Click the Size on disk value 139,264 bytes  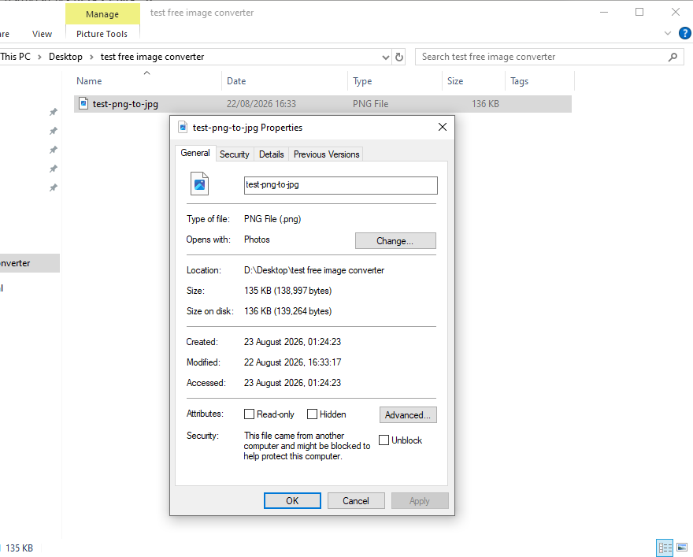[x=287, y=311]
